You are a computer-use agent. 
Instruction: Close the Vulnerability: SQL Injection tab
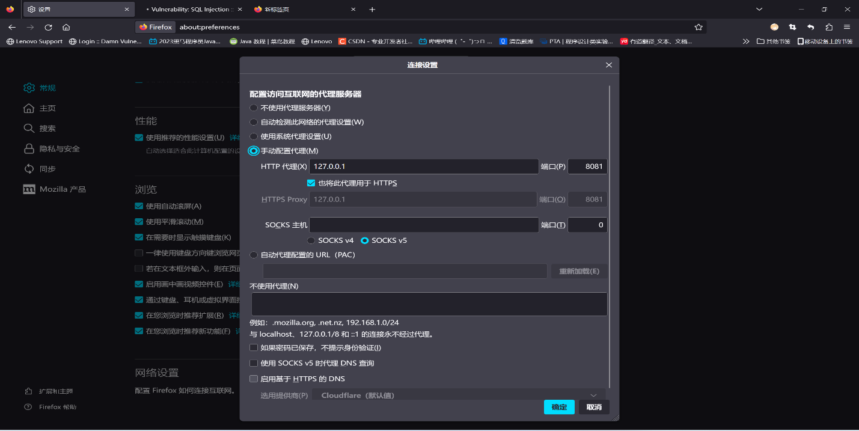pyautogui.click(x=240, y=9)
